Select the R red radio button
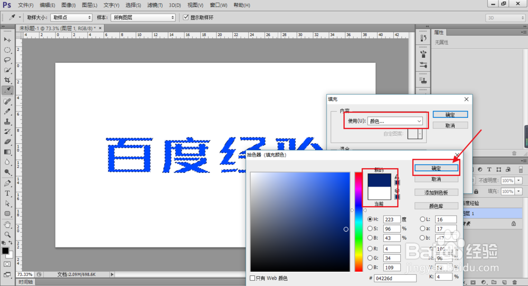Image resolution: width=528 pixels, height=286 pixels. click(x=370, y=248)
